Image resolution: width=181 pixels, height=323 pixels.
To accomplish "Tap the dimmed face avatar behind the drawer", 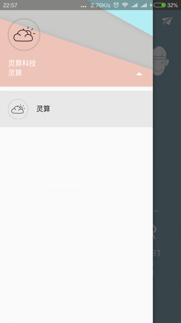I will (x=161, y=61).
